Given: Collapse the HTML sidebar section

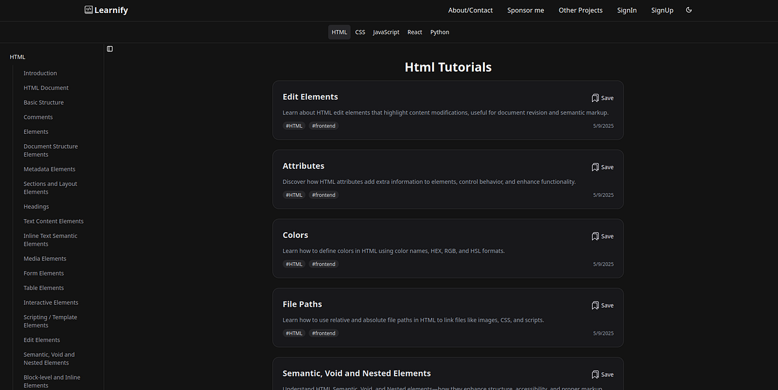Looking at the screenshot, I should 18,57.
